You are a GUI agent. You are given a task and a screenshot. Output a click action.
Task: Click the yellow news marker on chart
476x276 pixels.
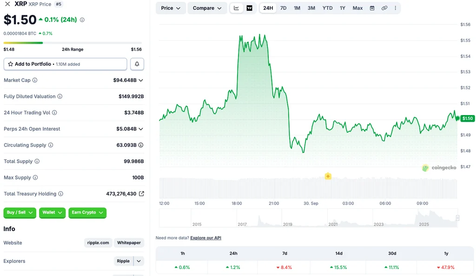(x=328, y=176)
